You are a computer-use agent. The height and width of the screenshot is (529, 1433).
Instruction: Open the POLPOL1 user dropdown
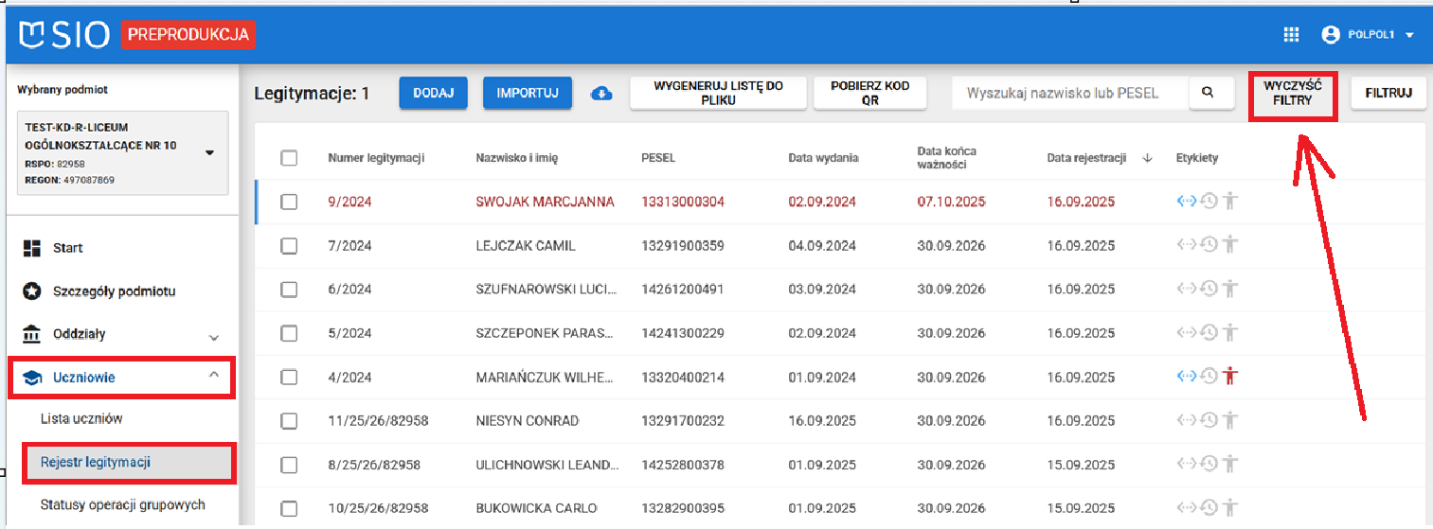(1368, 35)
